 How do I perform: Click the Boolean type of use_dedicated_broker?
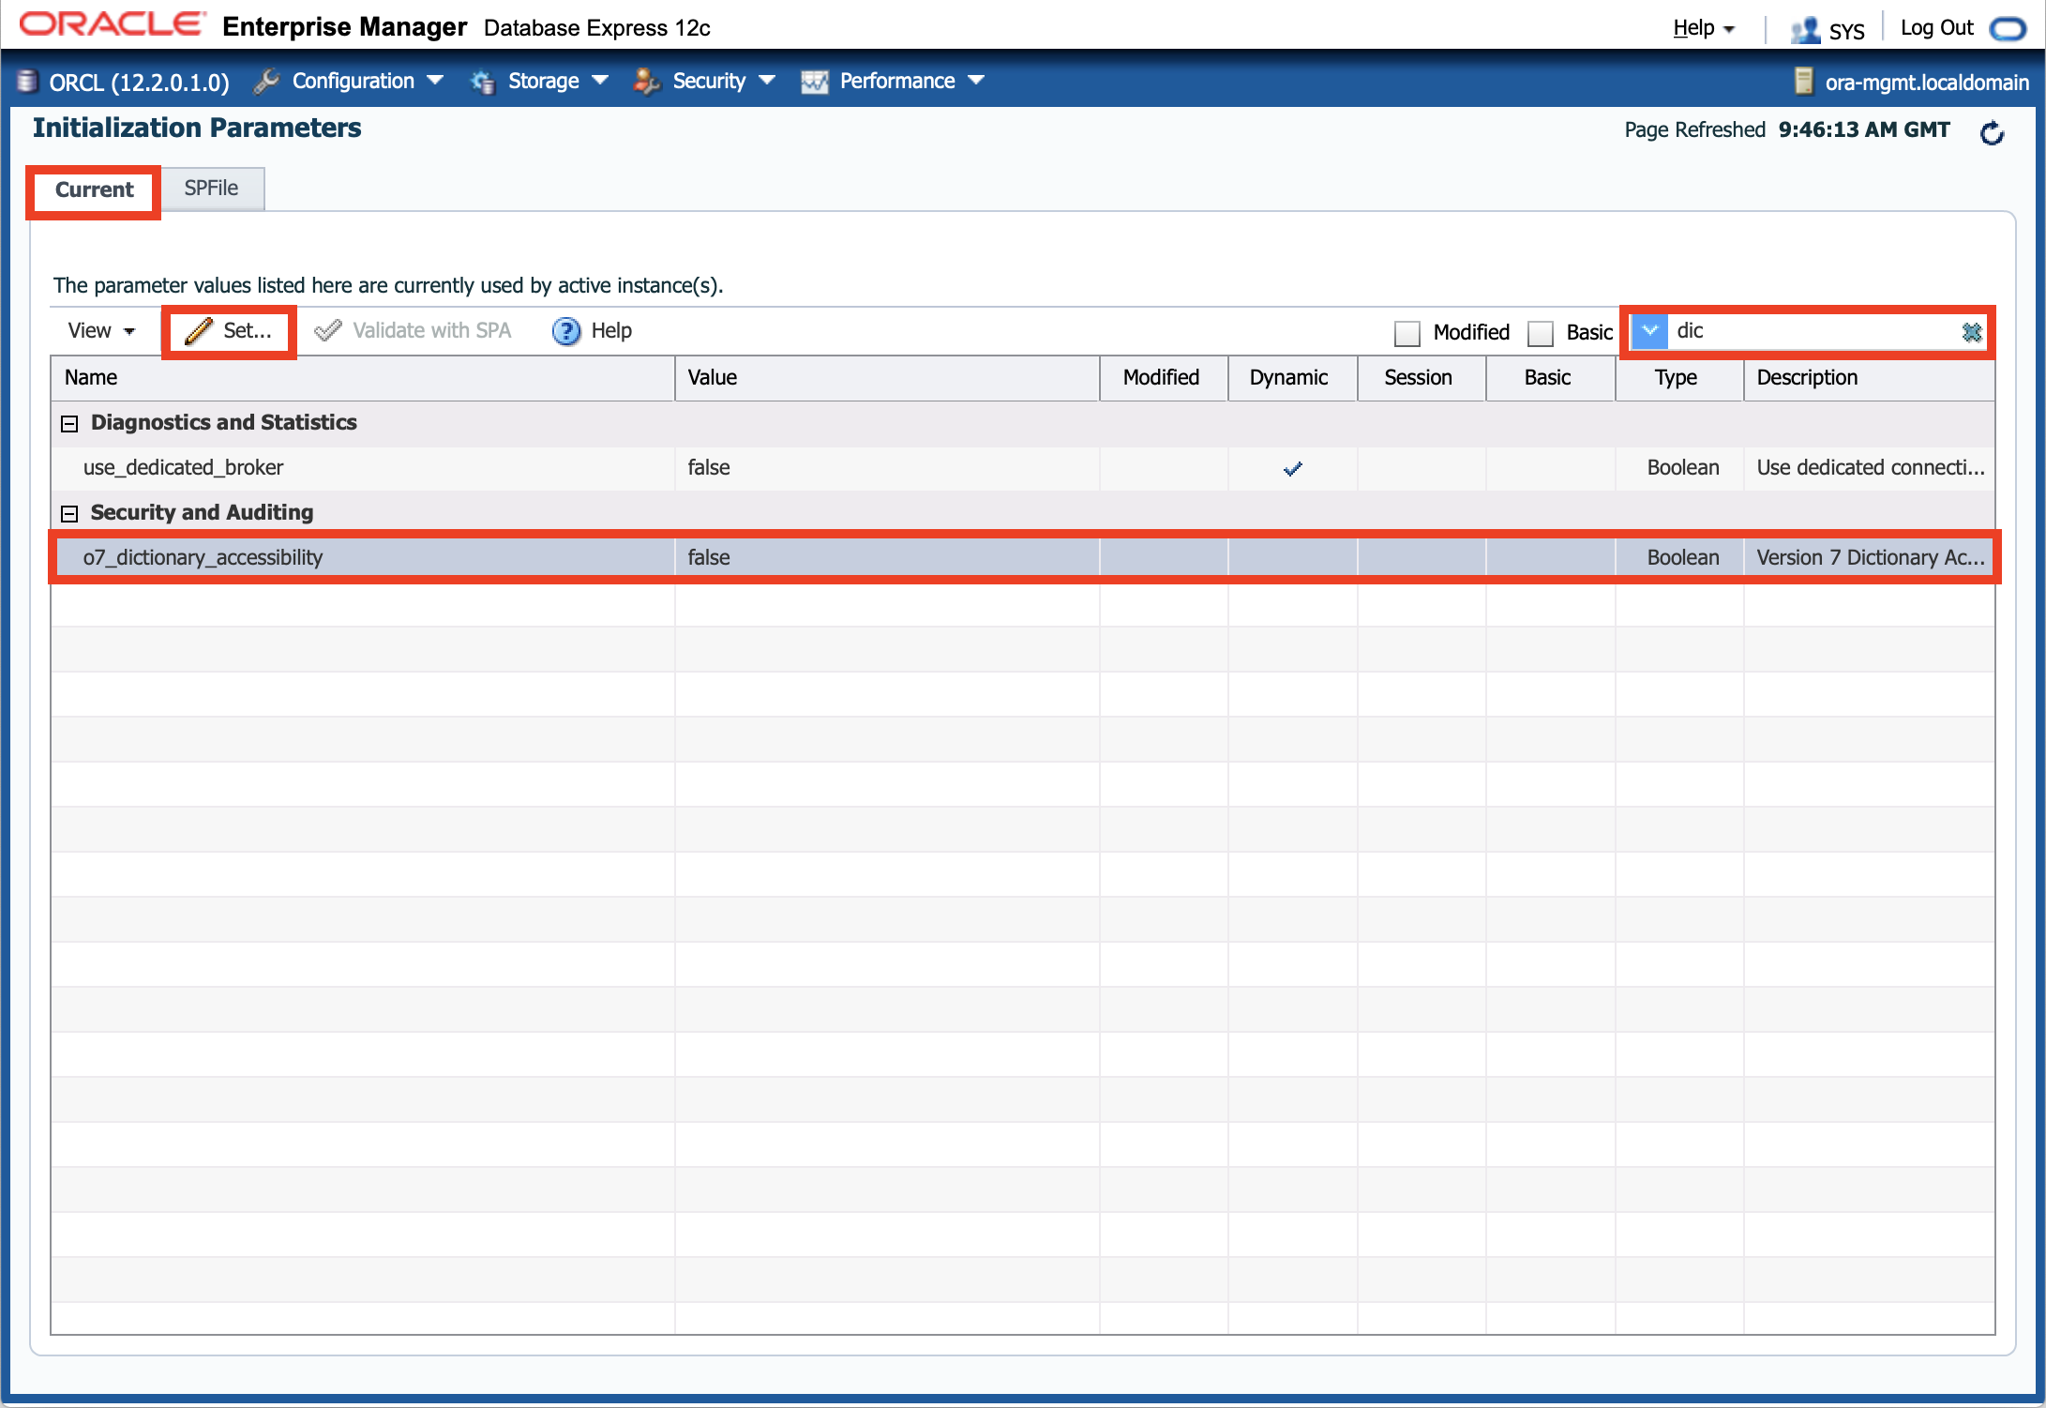point(1683,468)
